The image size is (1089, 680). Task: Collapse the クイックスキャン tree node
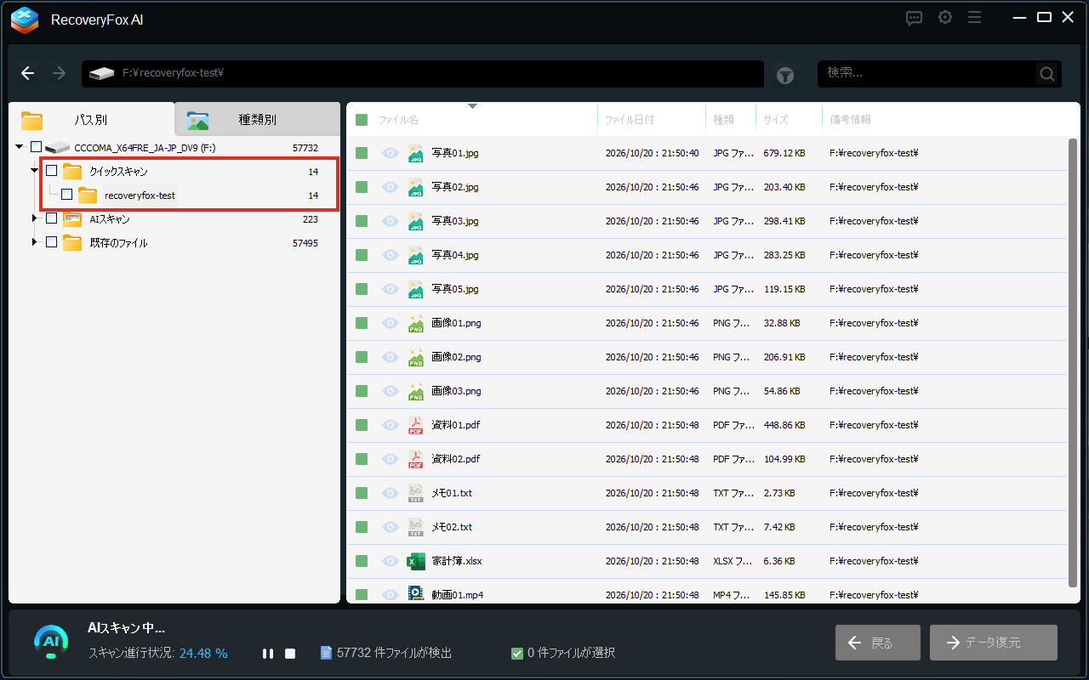tap(35, 171)
